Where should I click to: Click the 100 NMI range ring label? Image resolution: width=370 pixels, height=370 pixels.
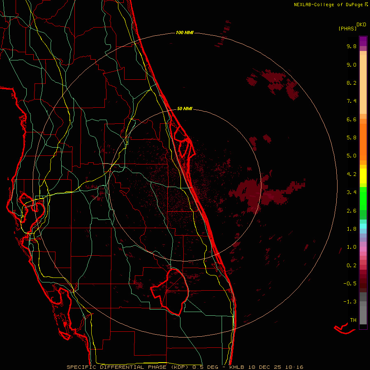pyautogui.click(x=185, y=32)
